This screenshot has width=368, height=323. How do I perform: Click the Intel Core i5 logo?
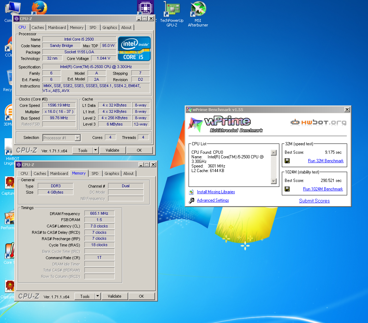[134, 49]
